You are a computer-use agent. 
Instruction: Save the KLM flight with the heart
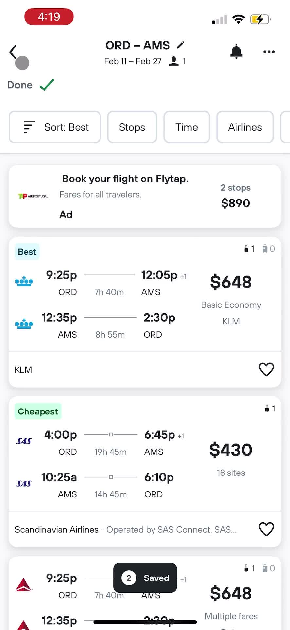[x=266, y=369]
